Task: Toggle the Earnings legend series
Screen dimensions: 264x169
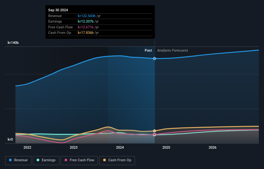Action: [x=46, y=160]
